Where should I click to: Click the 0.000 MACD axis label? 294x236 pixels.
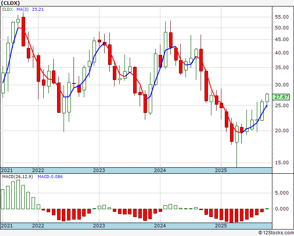coord(282,209)
